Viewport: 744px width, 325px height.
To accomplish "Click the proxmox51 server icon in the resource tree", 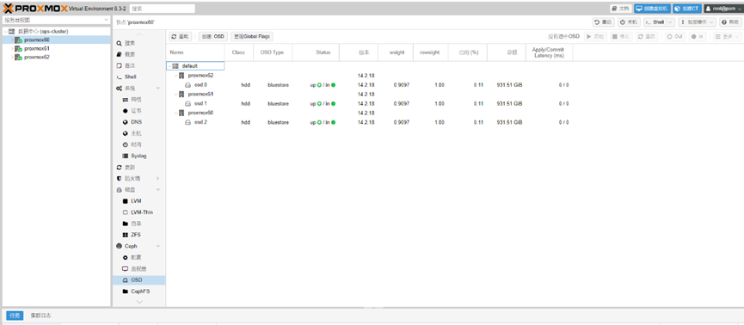I will (x=19, y=48).
